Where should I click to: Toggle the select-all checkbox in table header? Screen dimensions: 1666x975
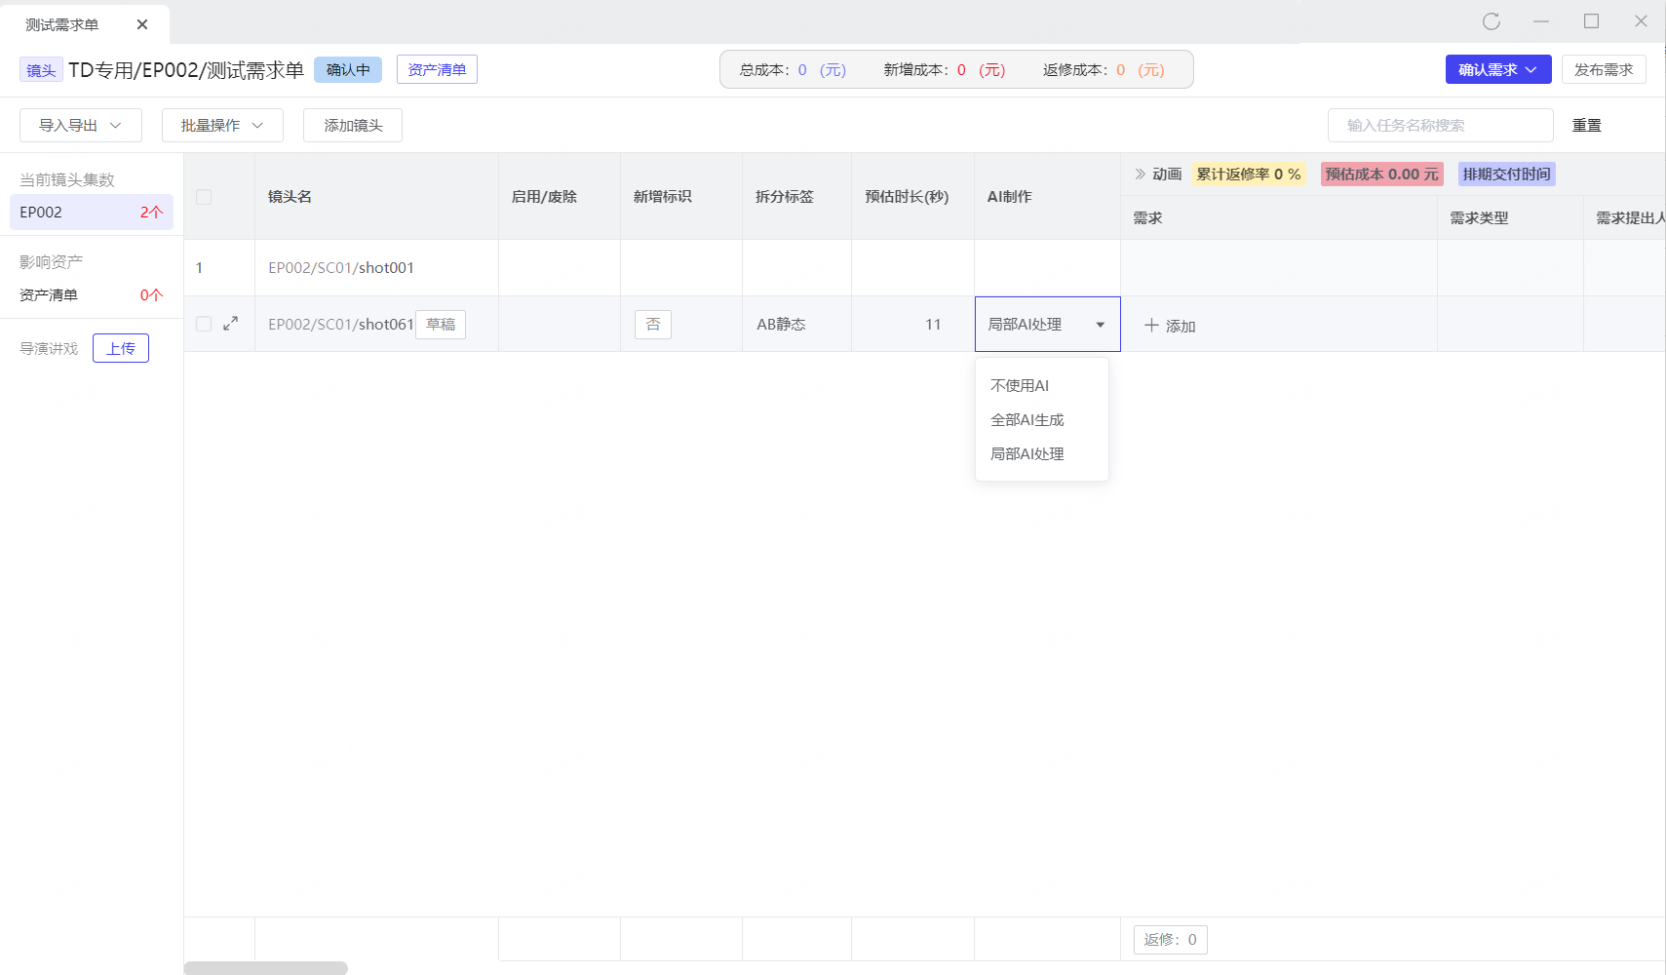pos(204,197)
